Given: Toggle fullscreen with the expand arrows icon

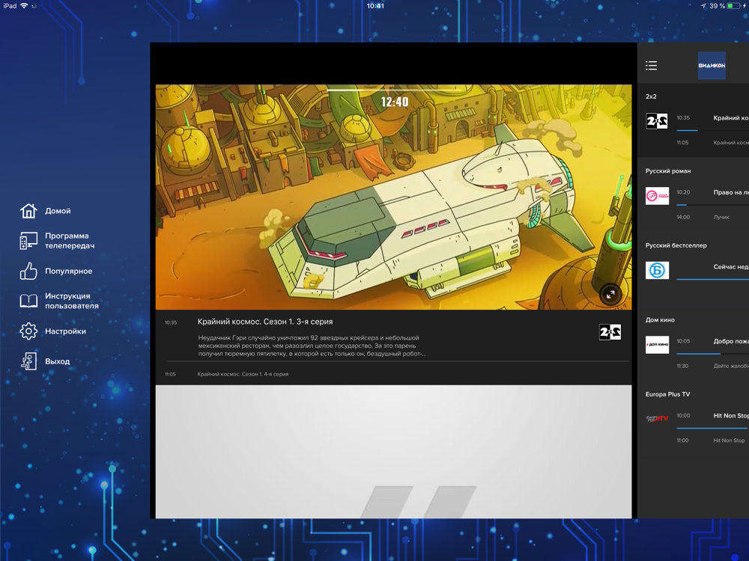Looking at the screenshot, I should [610, 294].
